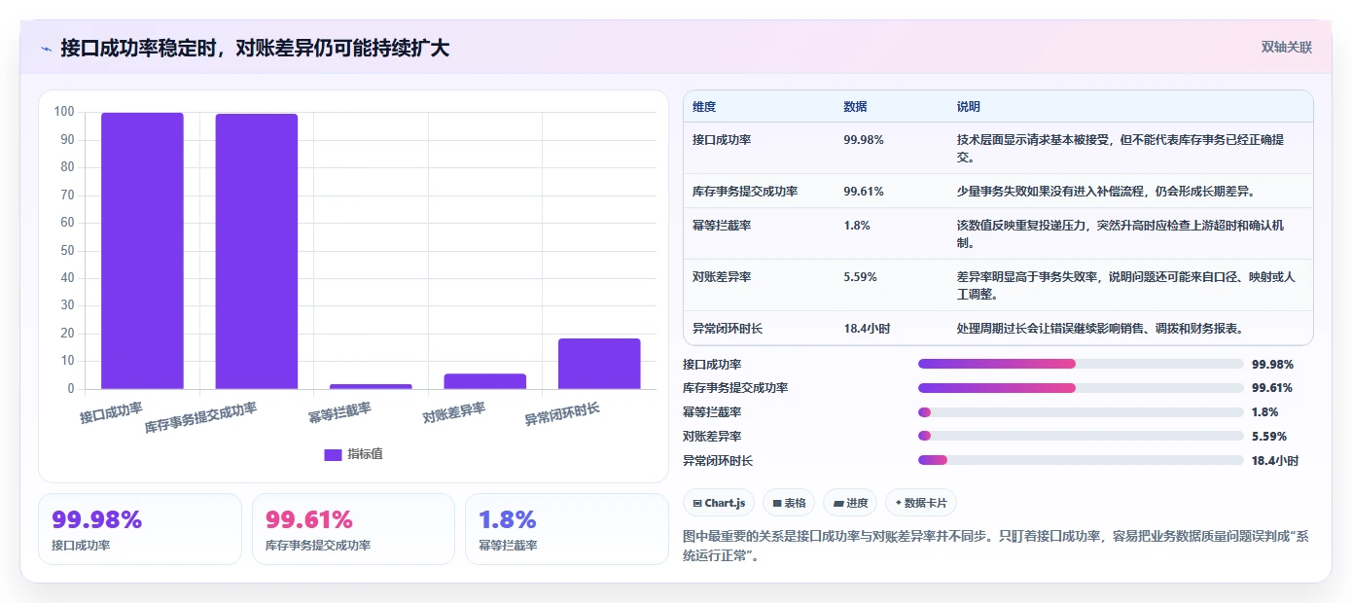Click the 异常闭环时长 label in the progress list

coord(718,460)
